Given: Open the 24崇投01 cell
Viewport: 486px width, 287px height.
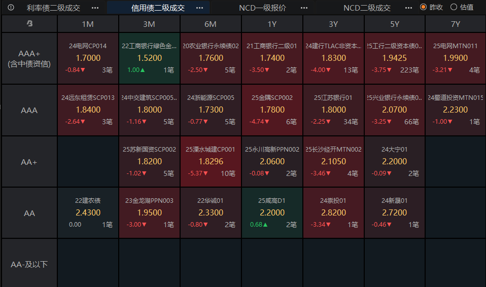Looking at the screenshot, I should pos(333,213).
